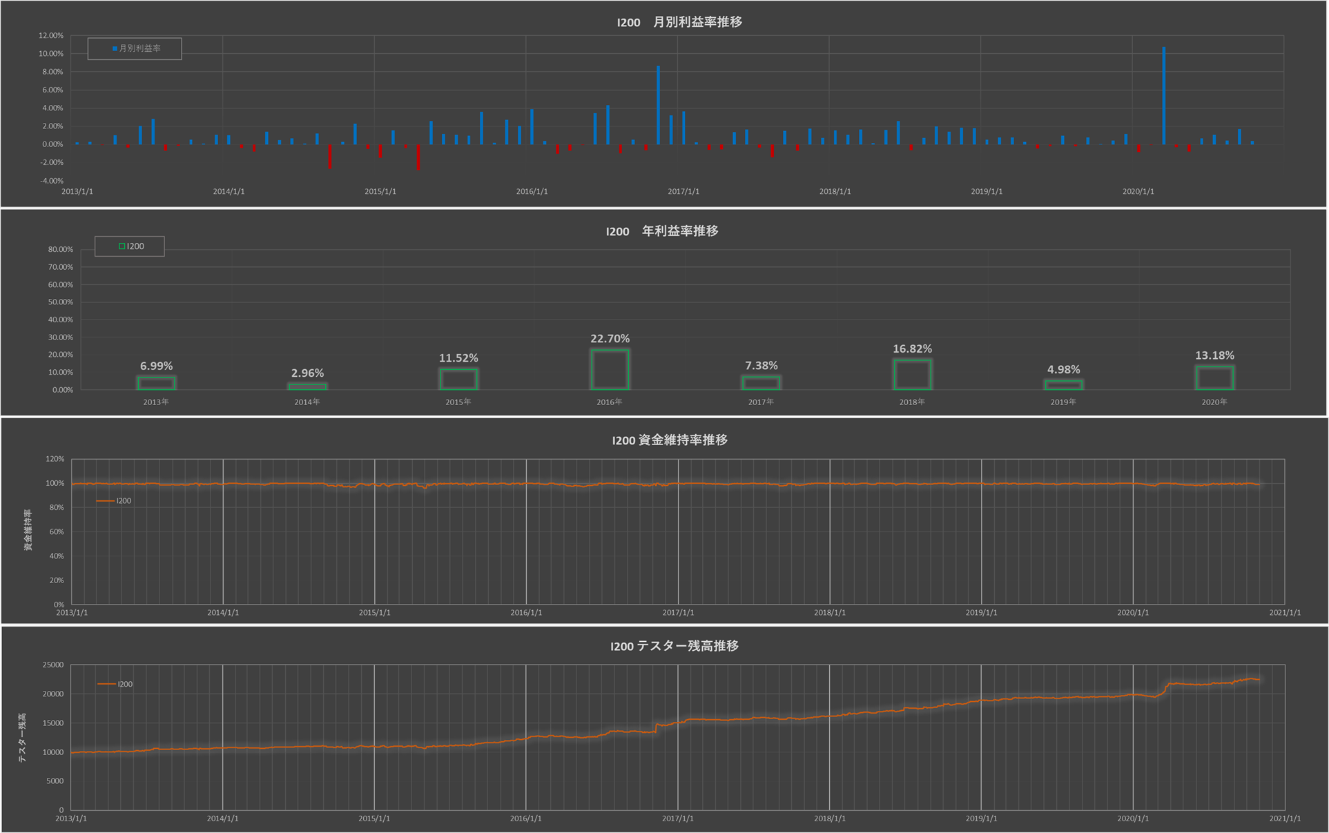Select the 2018年 bar showing 16.82%

tap(912, 375)
